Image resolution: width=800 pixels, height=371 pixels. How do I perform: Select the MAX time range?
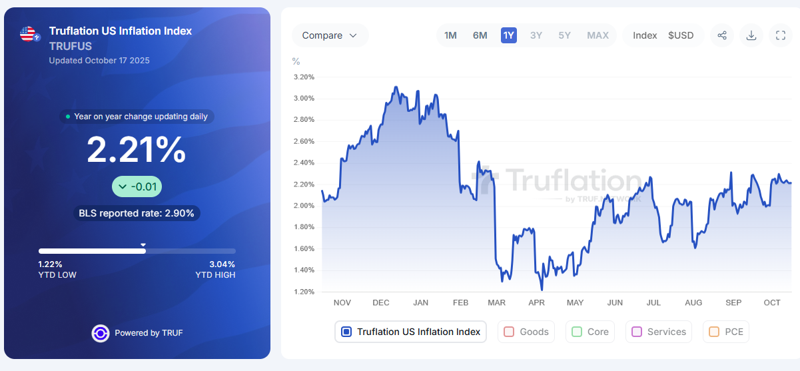point(598,35)
